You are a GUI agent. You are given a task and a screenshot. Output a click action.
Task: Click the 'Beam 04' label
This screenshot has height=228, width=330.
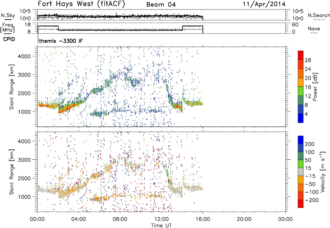[161, 5]
